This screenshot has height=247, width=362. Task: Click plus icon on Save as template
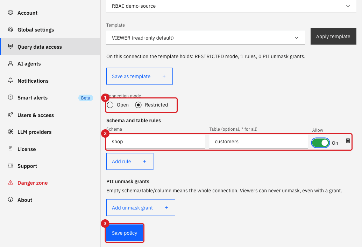[164, 76]
